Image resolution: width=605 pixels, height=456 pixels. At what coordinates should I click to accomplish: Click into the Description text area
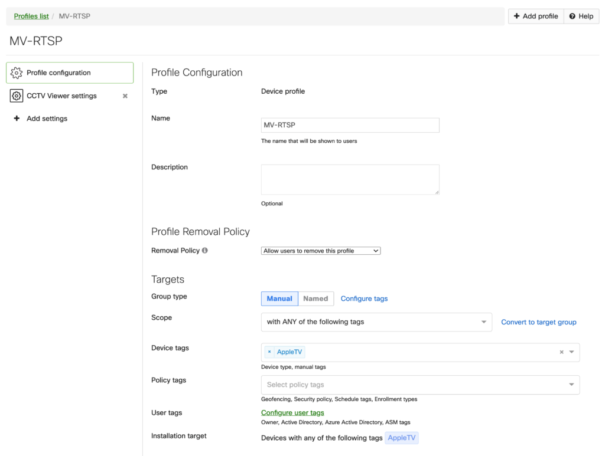coord(350,179)
